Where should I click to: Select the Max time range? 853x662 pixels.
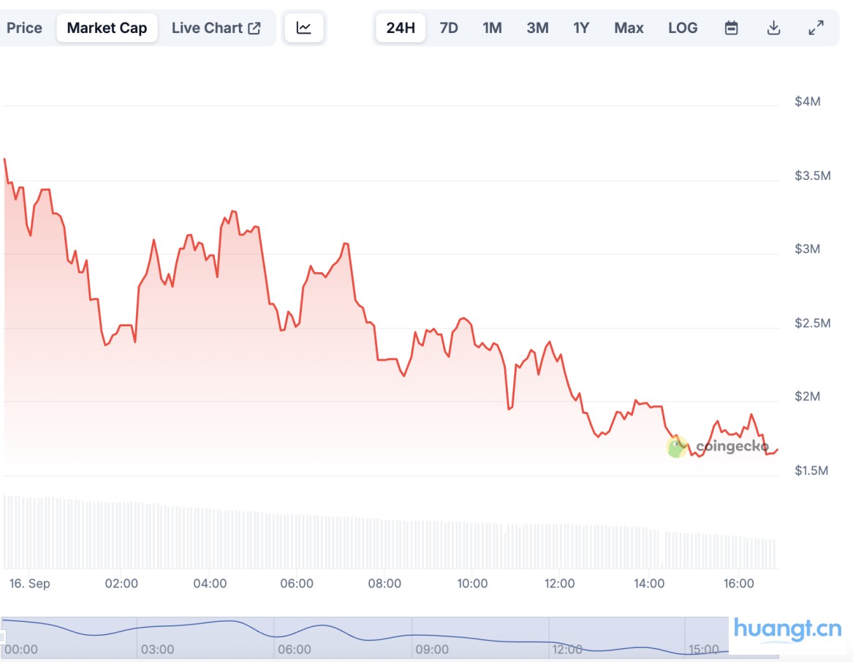pyautogui.click(x=629, y=28)
